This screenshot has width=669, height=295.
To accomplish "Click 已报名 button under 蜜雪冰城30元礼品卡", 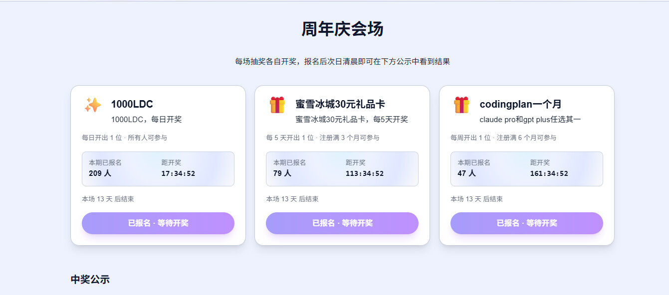I will [342, 223].
